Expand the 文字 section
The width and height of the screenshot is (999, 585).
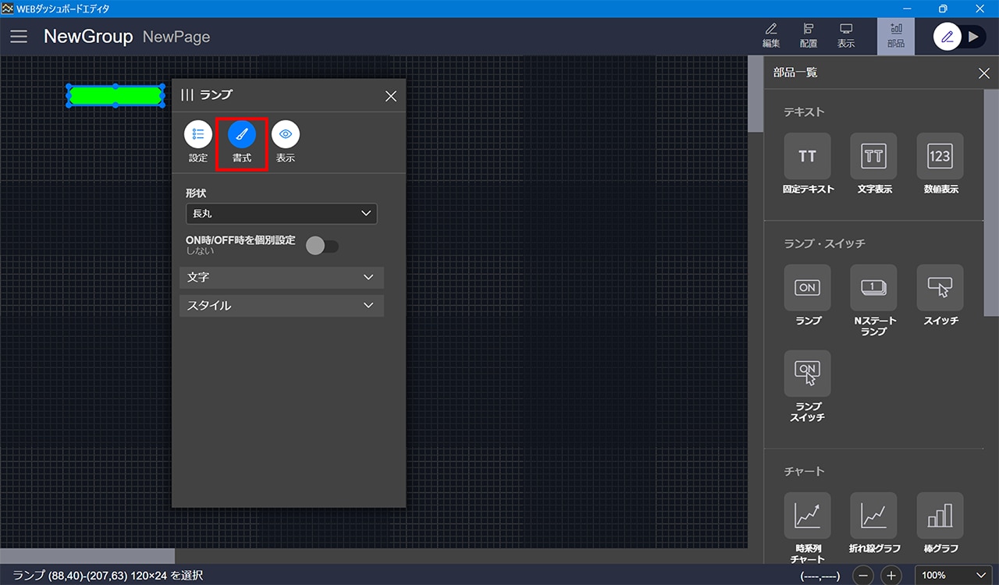click(x=281, y=278)
